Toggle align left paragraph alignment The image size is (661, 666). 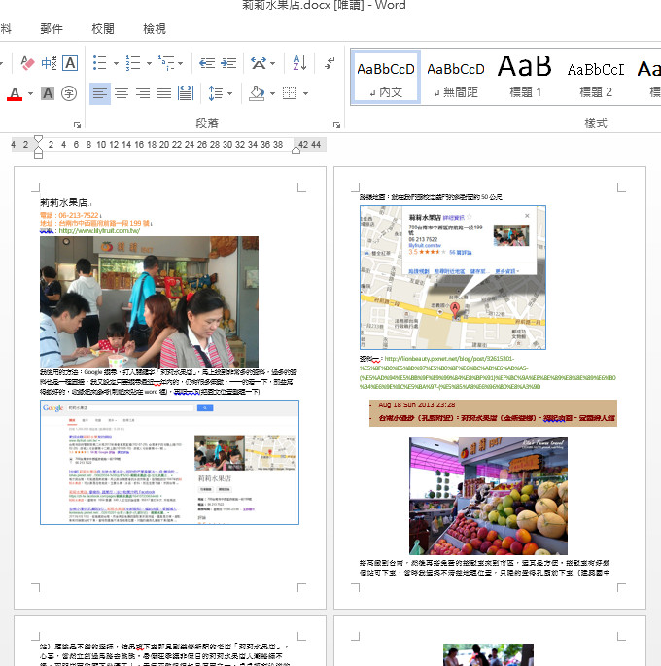click(x=100, y=93)
